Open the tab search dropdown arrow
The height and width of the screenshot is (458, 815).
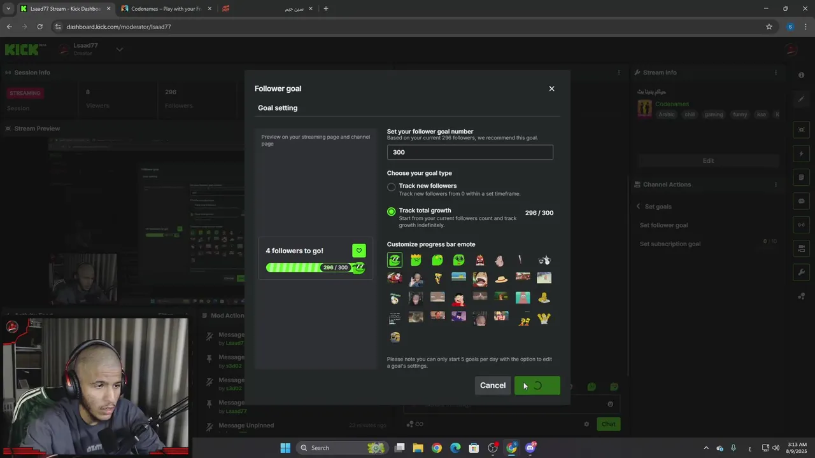(x=8, y=9)
